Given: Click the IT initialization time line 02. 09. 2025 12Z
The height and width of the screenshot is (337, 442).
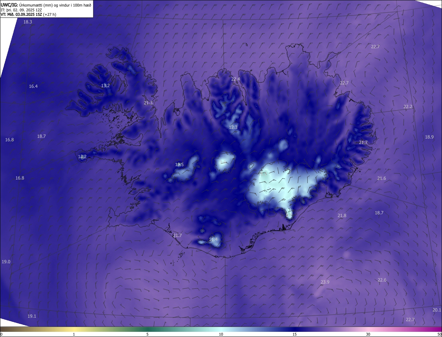Looking at the screenshot, I should [x=21, y=10].
